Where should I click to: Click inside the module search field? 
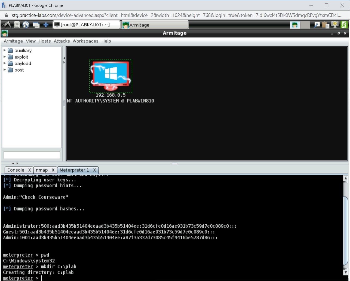[x=32, y=155]
